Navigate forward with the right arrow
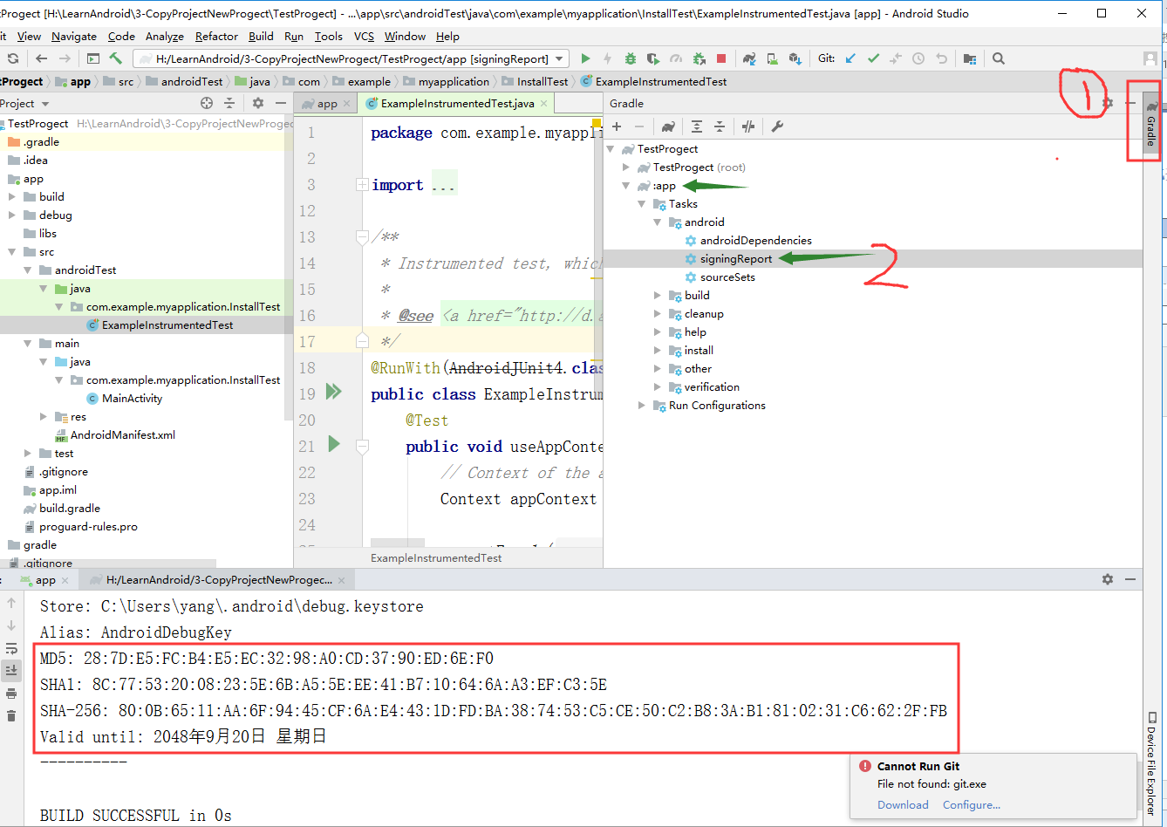This screenshot has width=1167, height=827. 65,58
